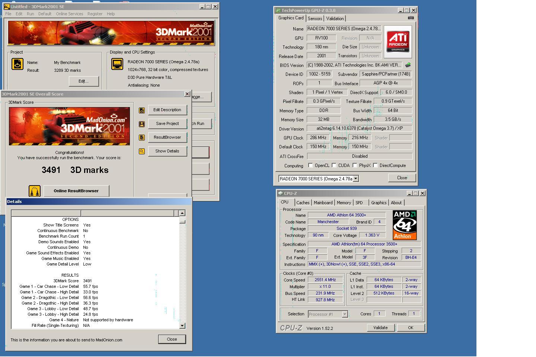Image resolution: width=536 pixels, height=357 pixels.
Task: Switch to the About tab in CPU-Z
Action: coord(396,203)
